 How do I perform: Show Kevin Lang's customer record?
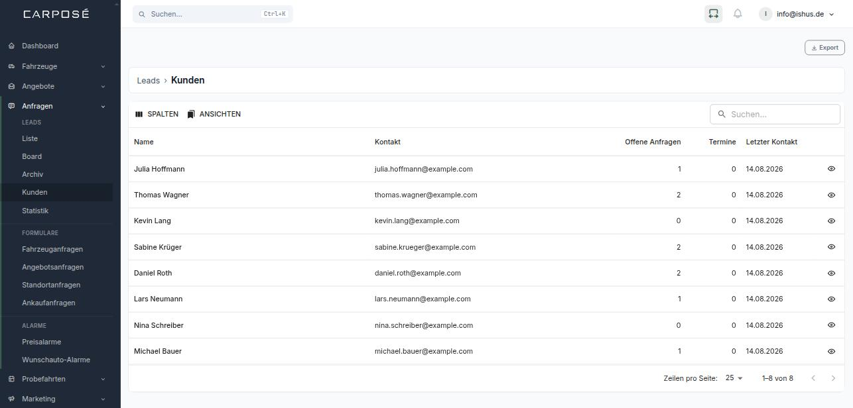click(x=831, y=221)
